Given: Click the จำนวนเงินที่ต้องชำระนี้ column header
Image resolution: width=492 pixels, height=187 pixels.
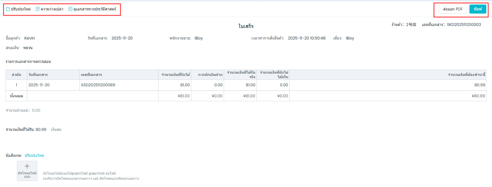Looking at the screenshot, I should point(466,75).
